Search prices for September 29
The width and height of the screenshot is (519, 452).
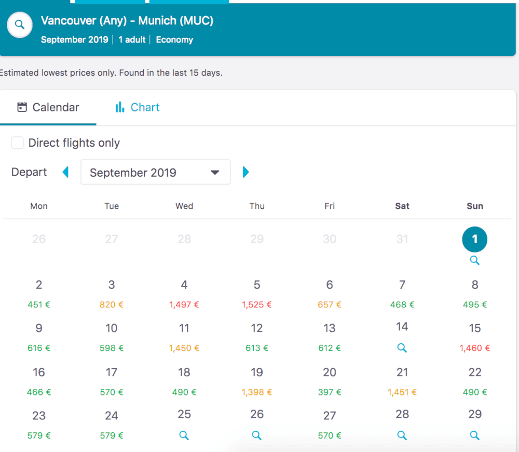[474, 435]
